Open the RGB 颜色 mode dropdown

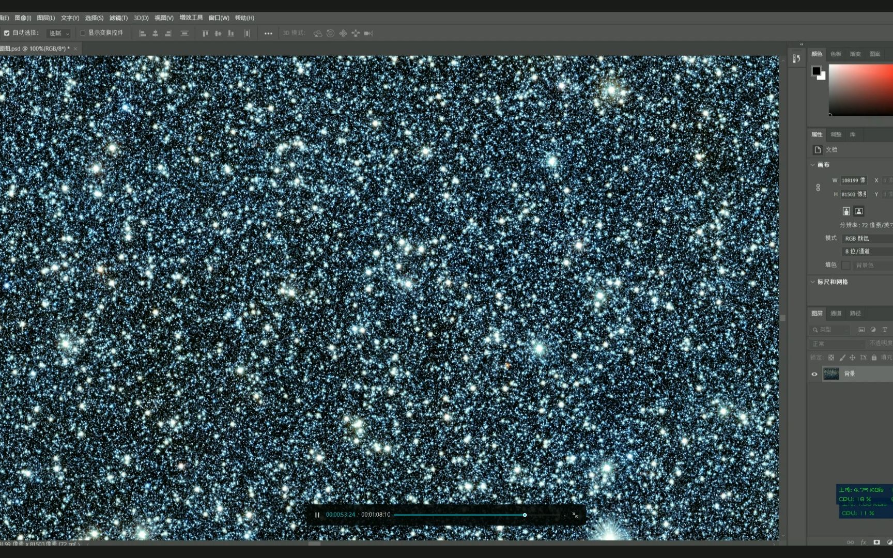pyautogui.click(x=867, y=239)
